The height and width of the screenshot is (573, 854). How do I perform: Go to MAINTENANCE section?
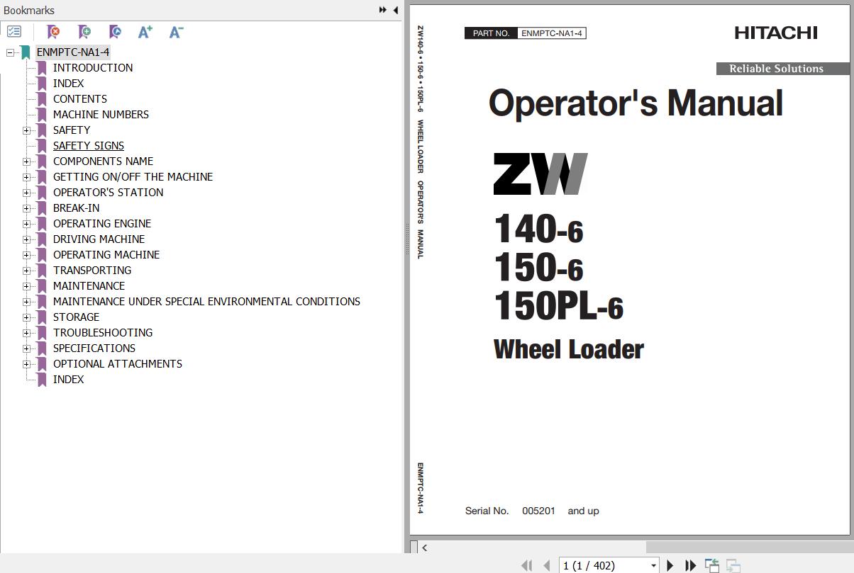(89, 286)
